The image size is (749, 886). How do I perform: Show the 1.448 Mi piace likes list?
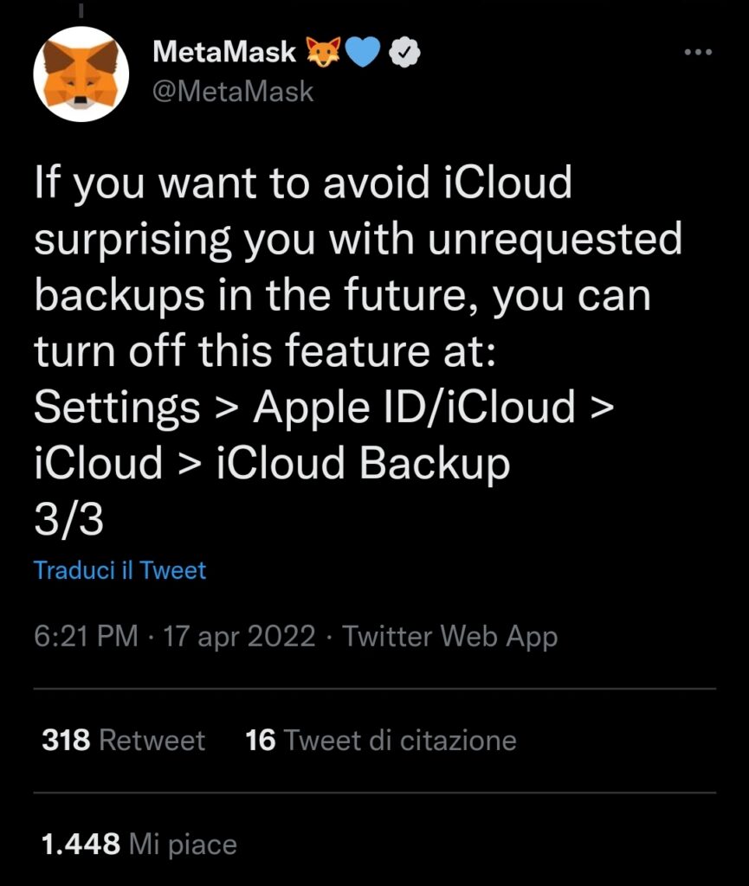pyautogui.click(x=139, y=844)
